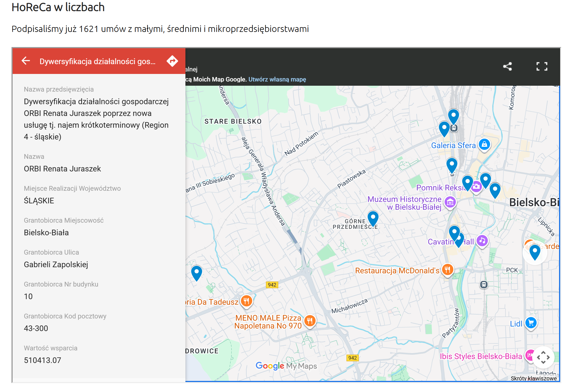
Task: Click the far-left isolated blue pin
Action: (197, 272)
